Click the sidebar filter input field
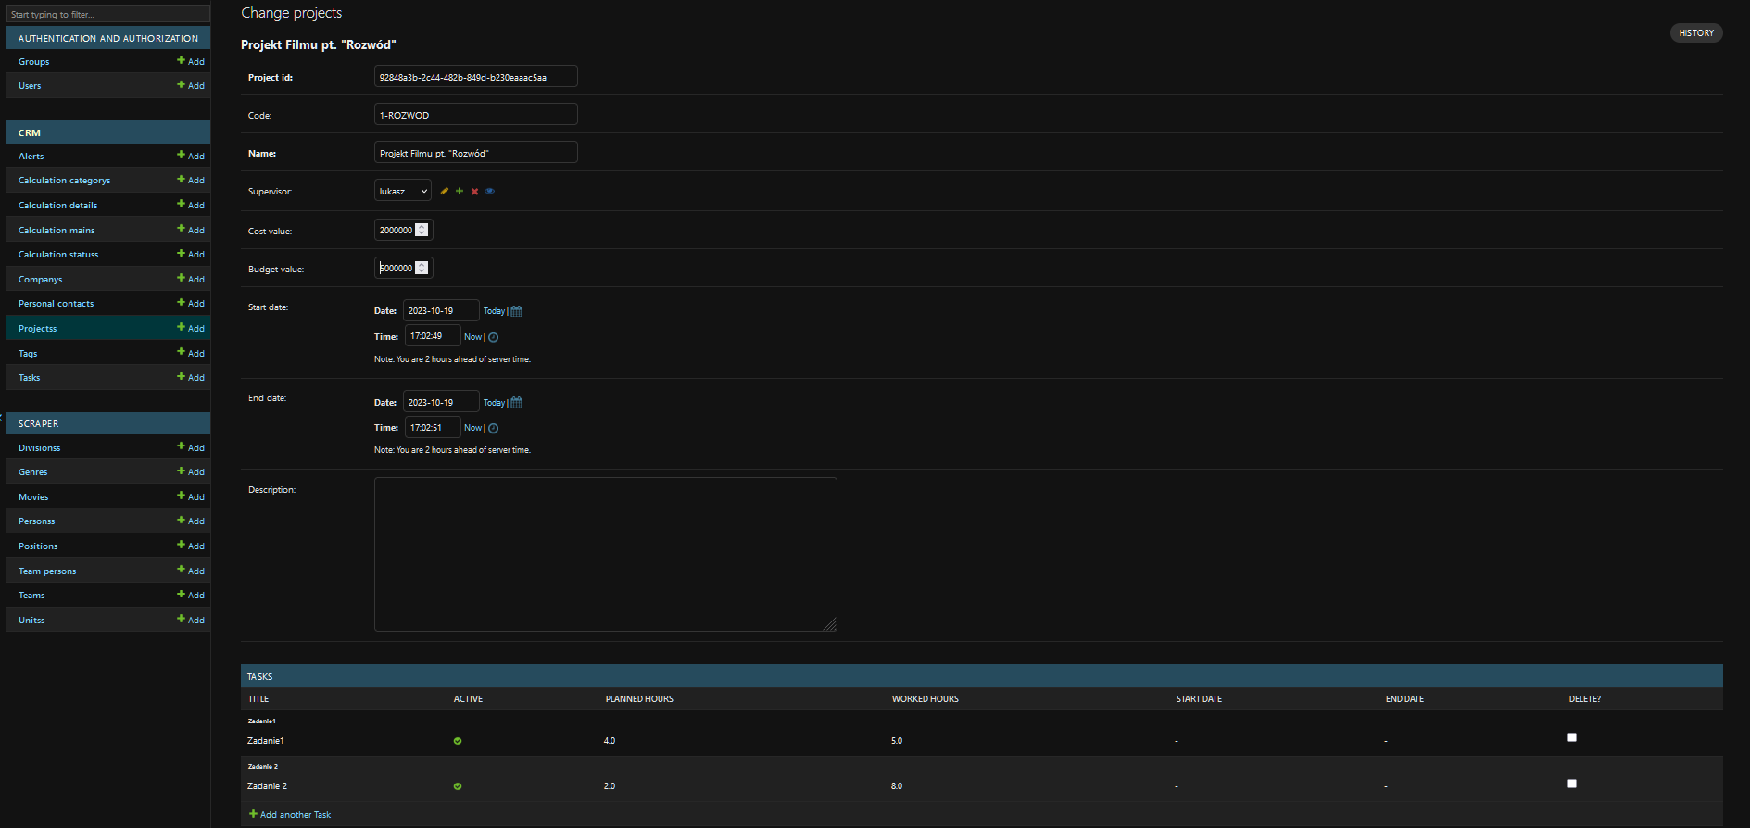Viewport: 1750px width, 828px height. pos(108,14)
